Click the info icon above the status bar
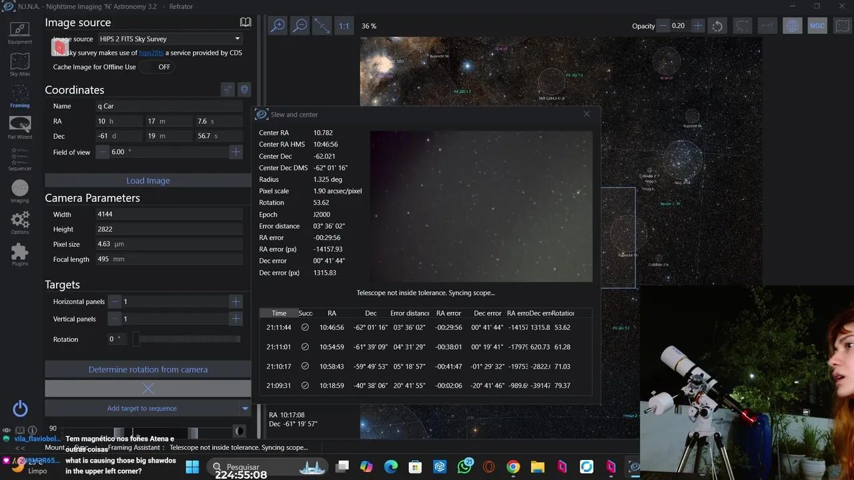Viewport: 854px width, 480px height. coord(32,430)
